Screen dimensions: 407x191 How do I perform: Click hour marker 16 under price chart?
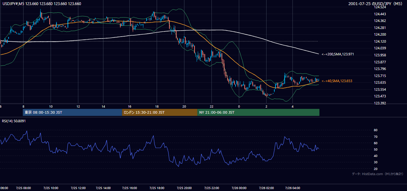click(130, 106)
